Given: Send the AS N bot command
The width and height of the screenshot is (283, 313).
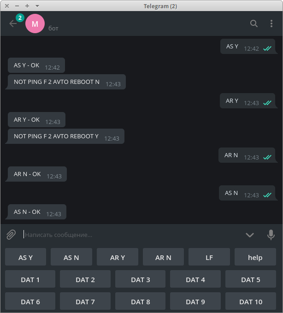Looking at the screenshot, I should (71, 257).
